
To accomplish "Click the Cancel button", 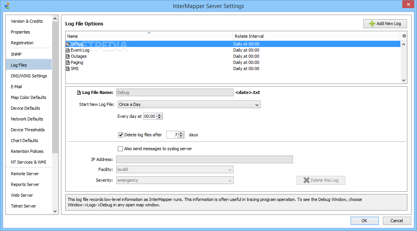I will point(397,221).
